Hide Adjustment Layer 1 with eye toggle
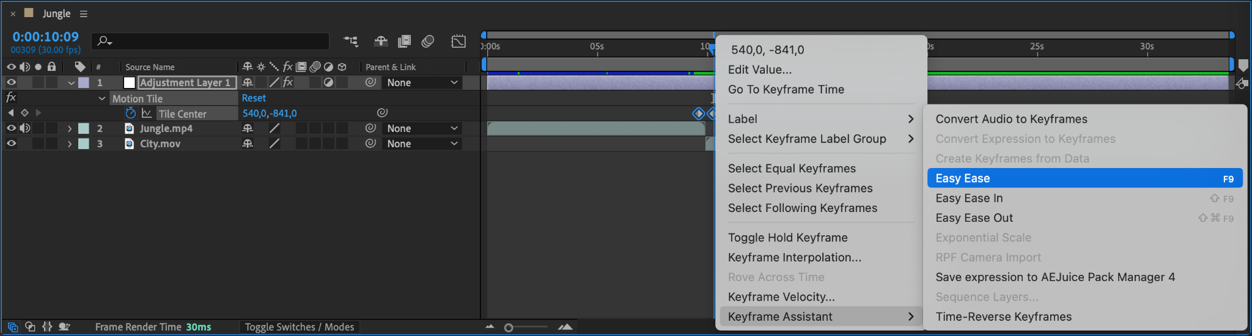This screenshot has width=1252, height=336. coord(11,82)
